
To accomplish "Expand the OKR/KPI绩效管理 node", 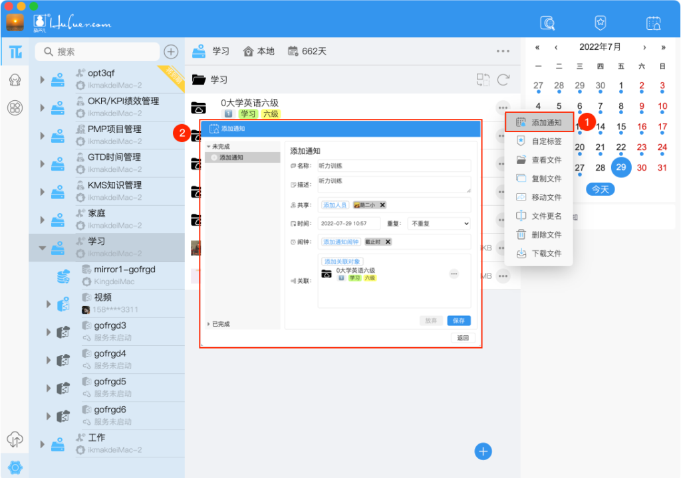I will 42,108.
